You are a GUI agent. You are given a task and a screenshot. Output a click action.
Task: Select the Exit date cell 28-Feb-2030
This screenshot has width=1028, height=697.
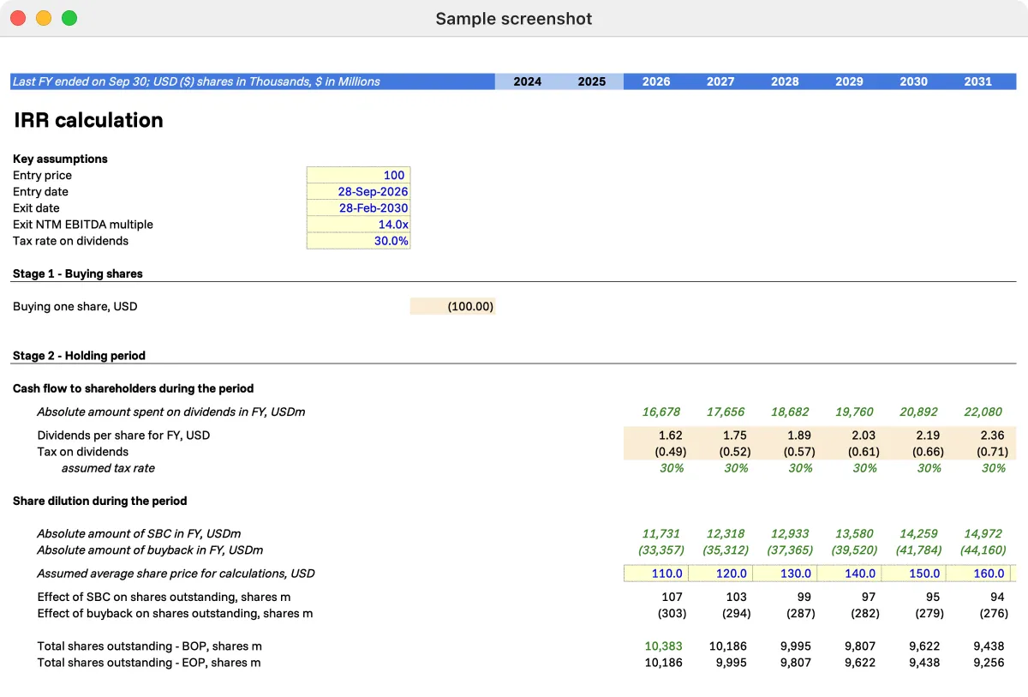click(x=358, y=207)
